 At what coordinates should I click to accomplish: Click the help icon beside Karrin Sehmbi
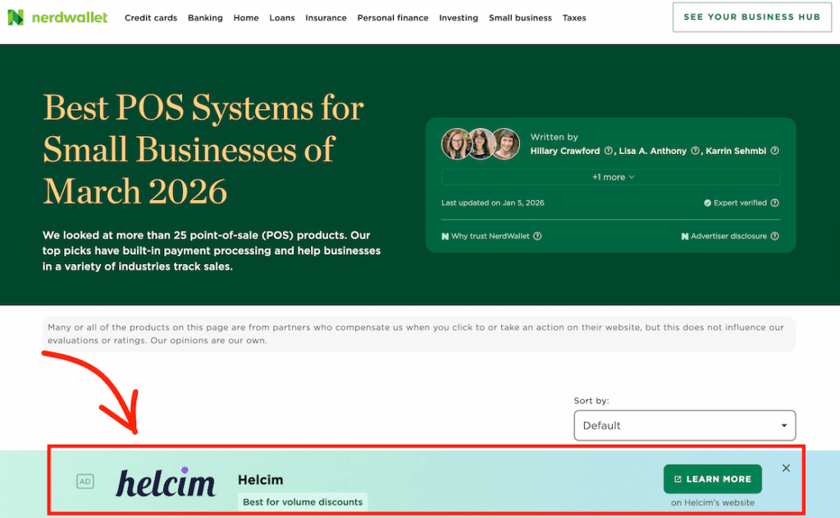pos(775,151)
